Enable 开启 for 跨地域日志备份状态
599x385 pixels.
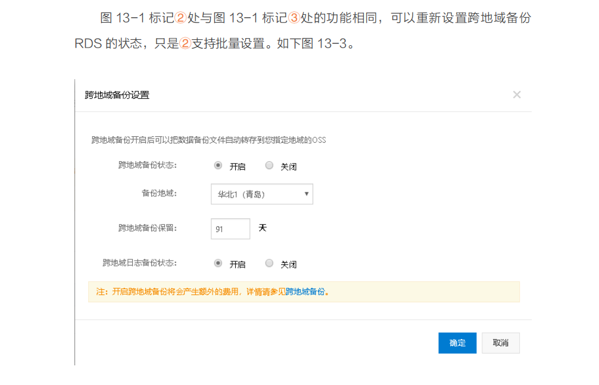(x=217, y=264)
